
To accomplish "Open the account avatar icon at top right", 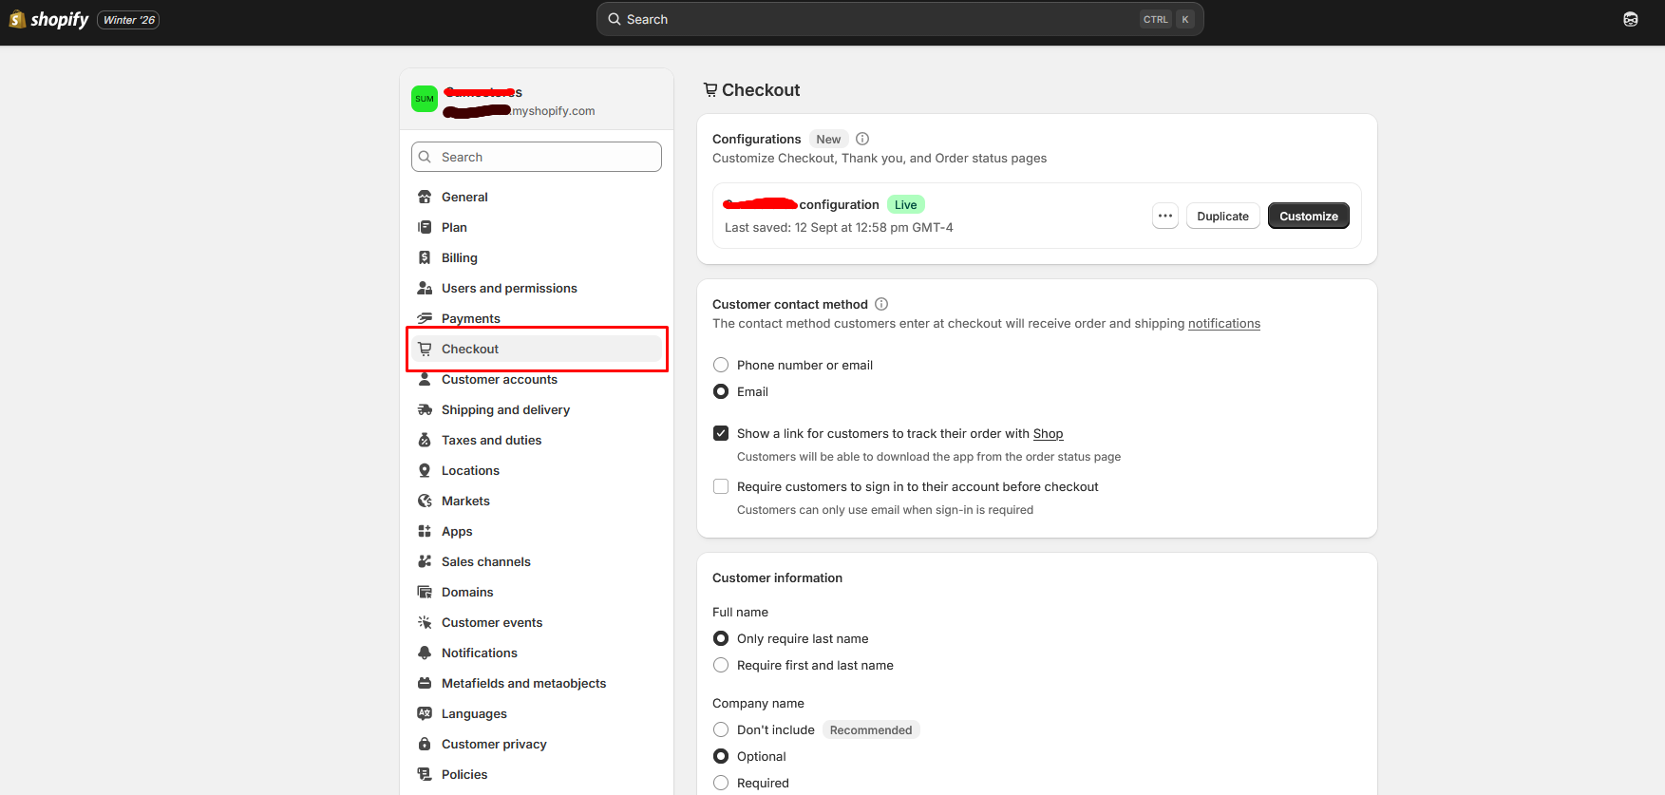I will [1630, 19].
